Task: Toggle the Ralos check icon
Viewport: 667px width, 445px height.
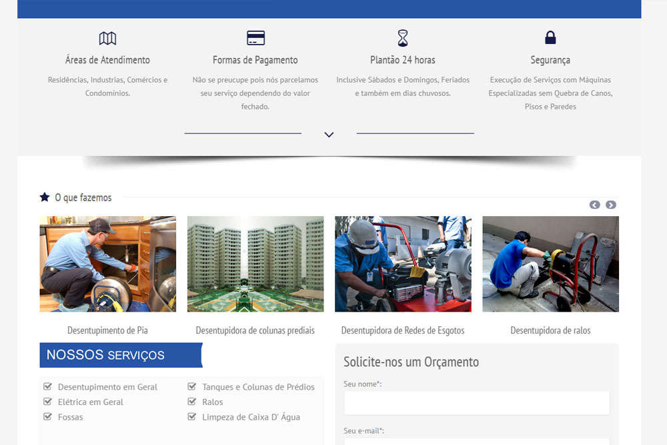Action: pyautogui.click(x=192, y=401)
